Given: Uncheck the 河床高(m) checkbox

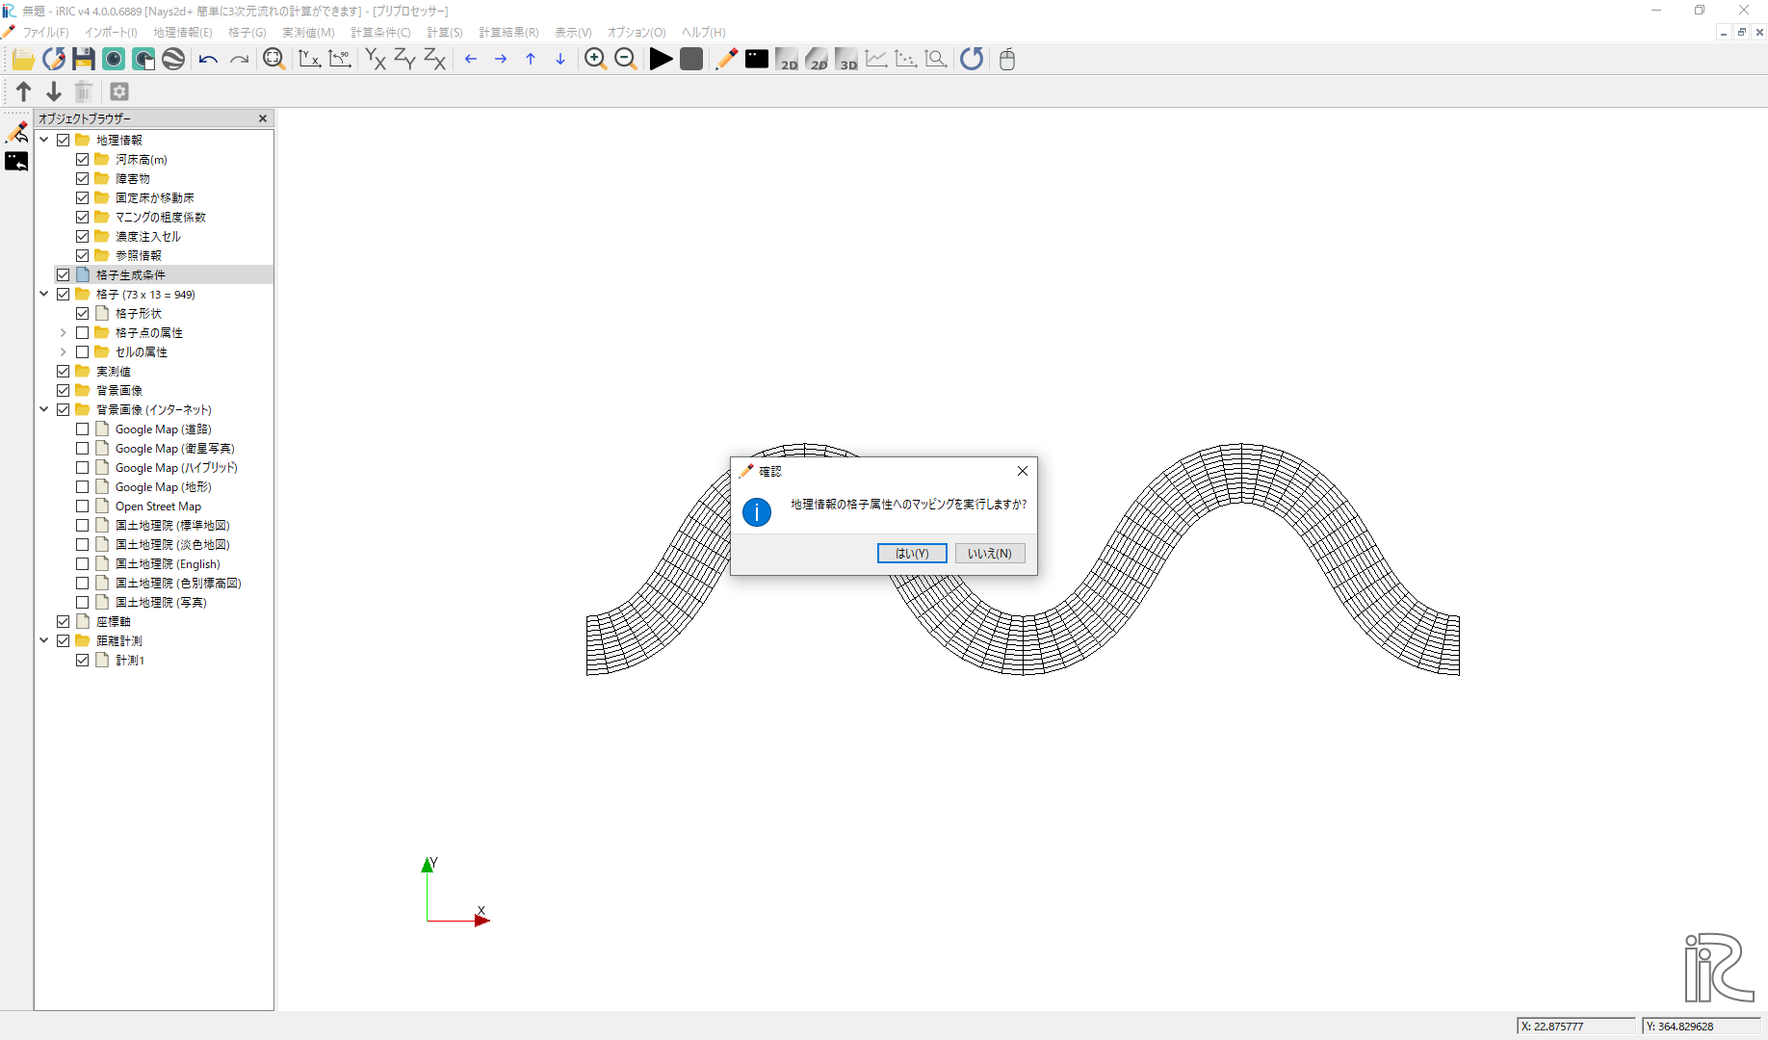Looking at the screenshot, I should [83, 159].
